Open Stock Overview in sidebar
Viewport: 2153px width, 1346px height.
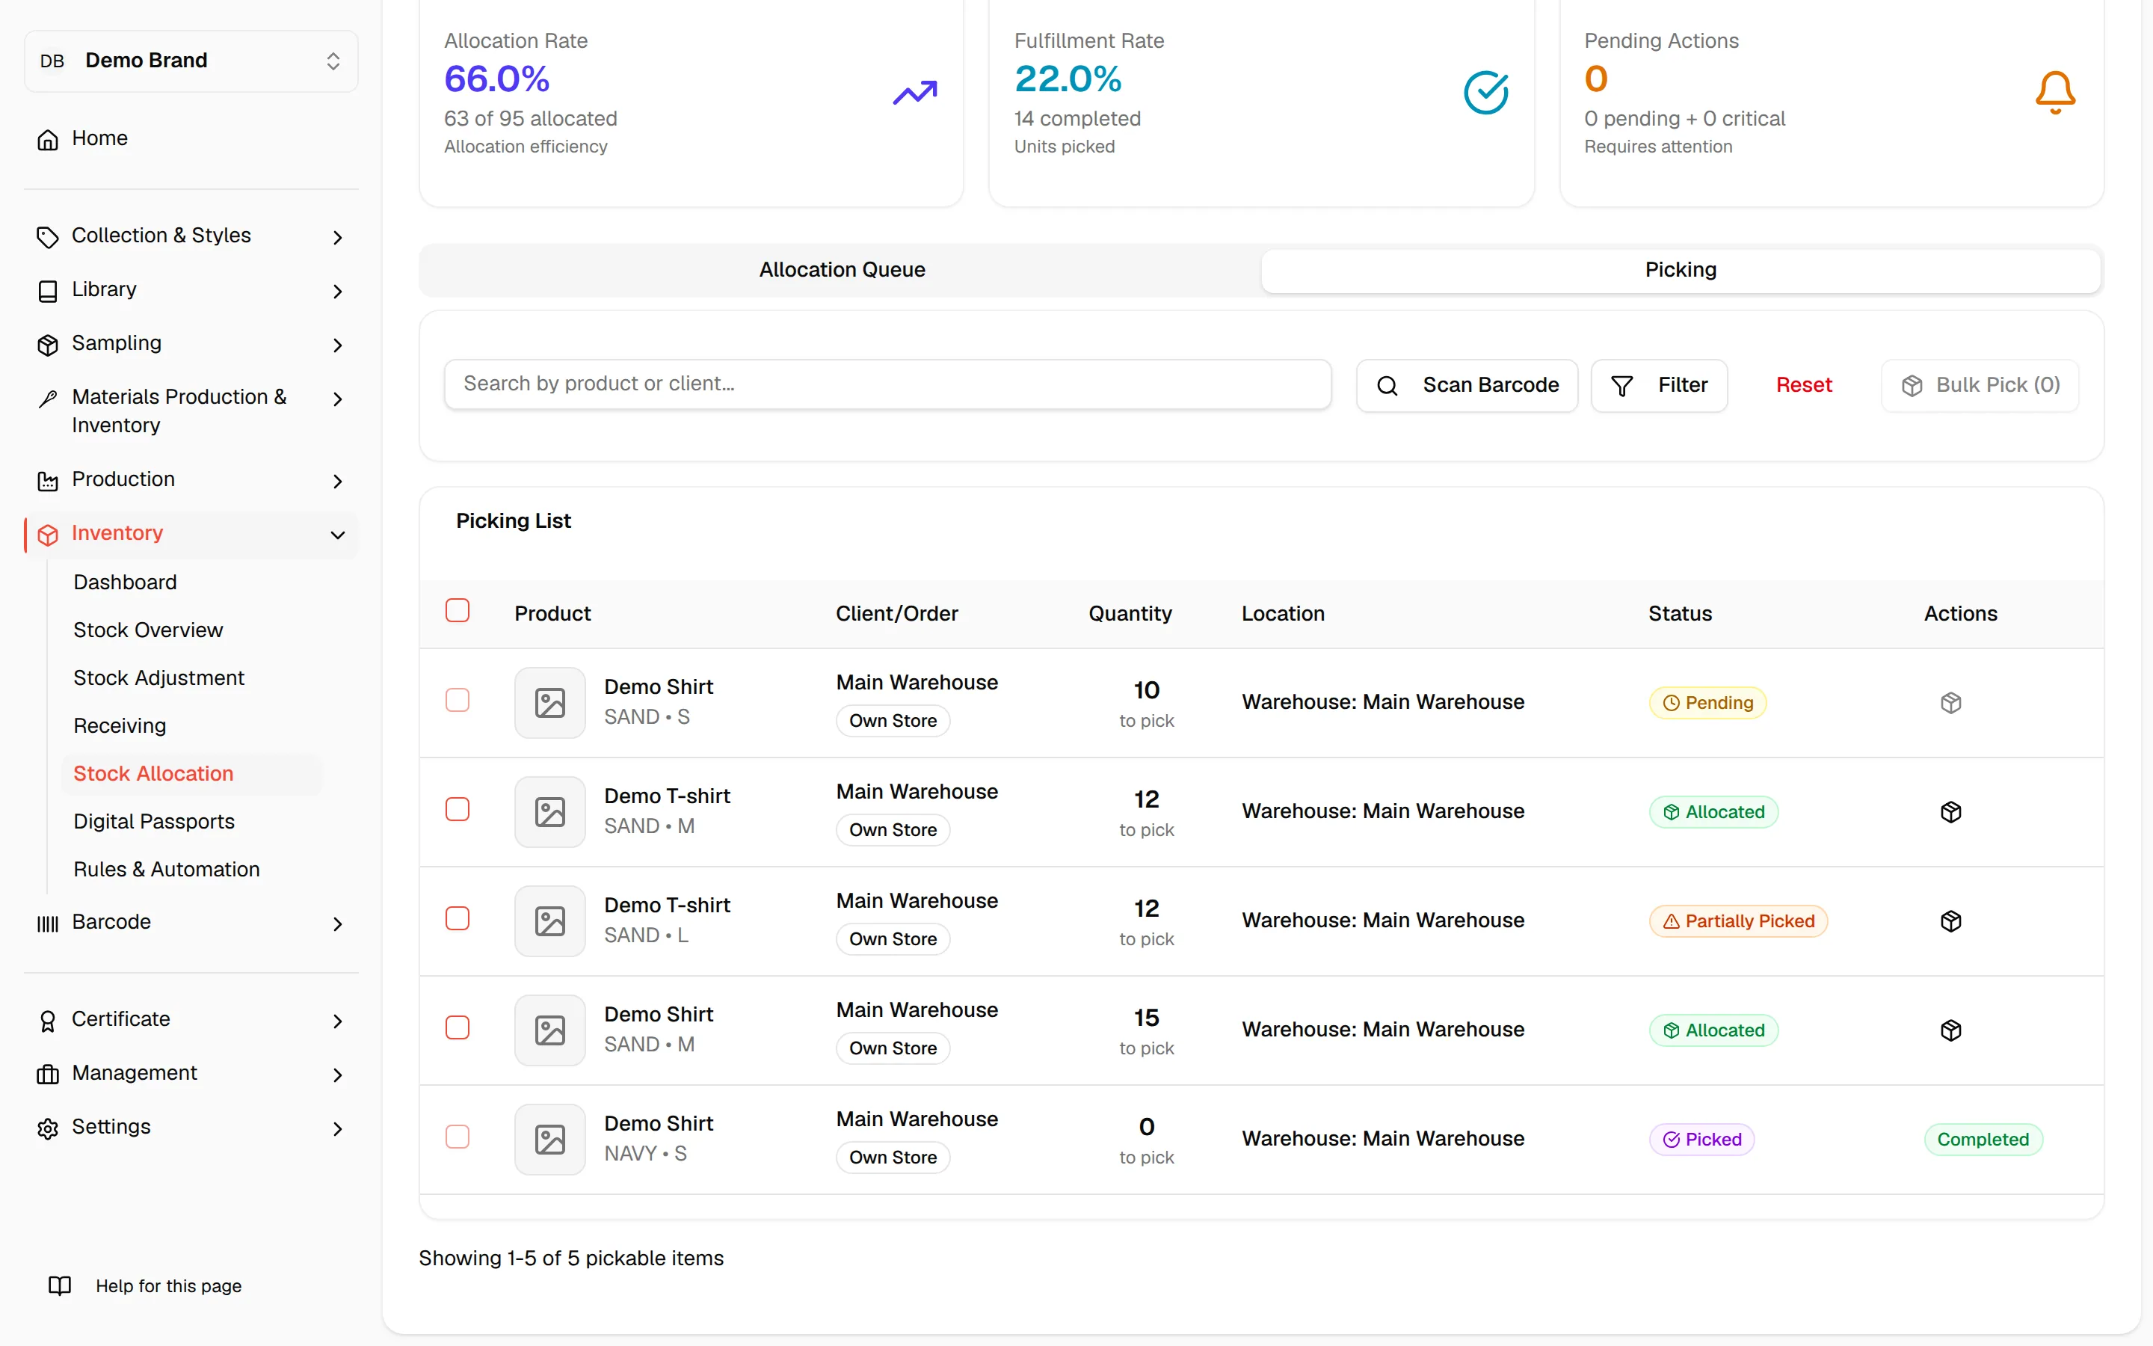[148, 630]
